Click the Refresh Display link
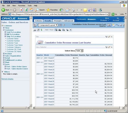The width and height of the screenshot is (128, 113). click(7, 79)
